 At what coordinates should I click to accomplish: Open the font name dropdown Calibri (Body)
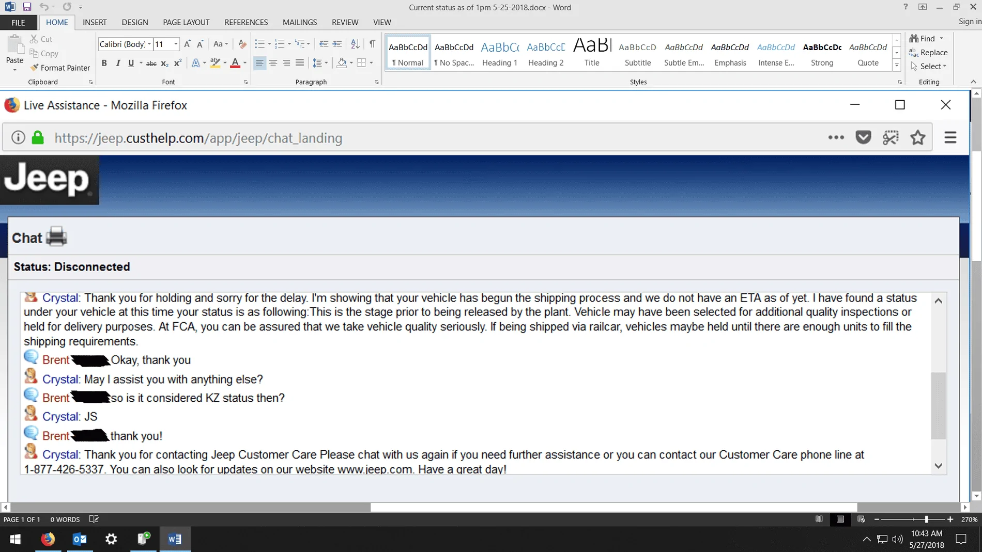coord(149,44)
